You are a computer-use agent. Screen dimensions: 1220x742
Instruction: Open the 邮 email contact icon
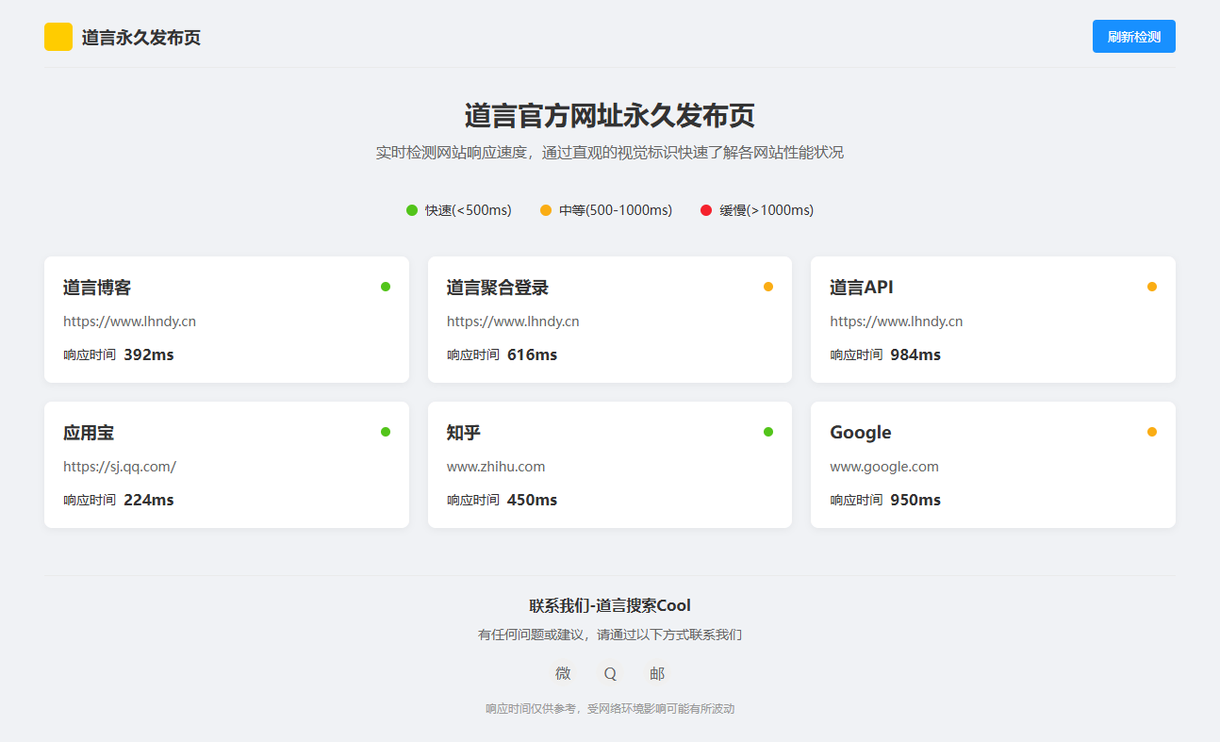coord(657,673)
